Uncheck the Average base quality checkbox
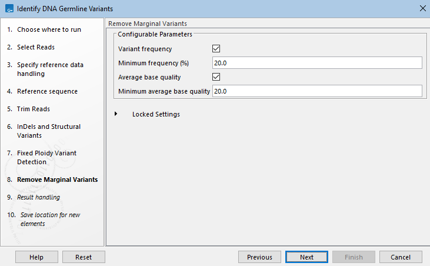 click(x=216, y=77)
